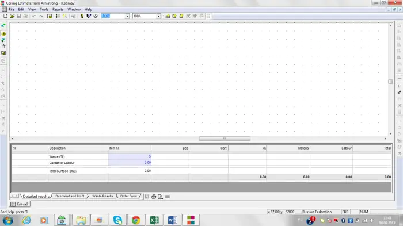Switch to Overhead and Profit tab
This screenshot has height=226, width=403.
[x=70, y=196]
